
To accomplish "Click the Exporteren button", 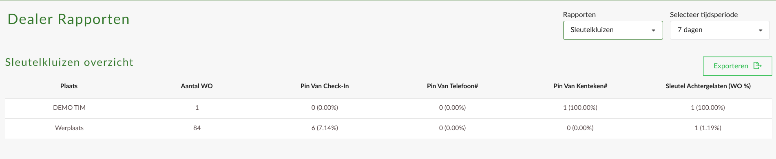I will 737,66.
